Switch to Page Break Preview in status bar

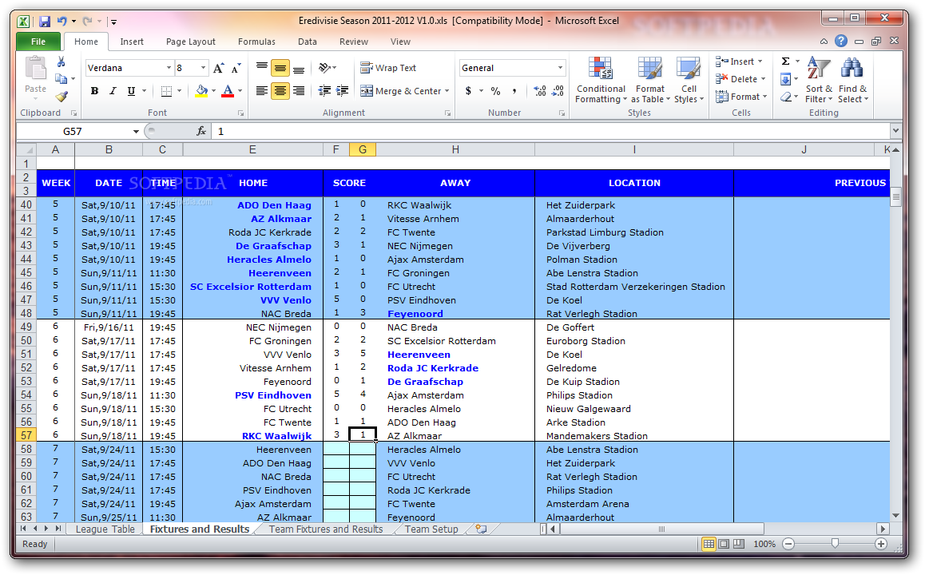pyautogui.click(x=739, y=544)
